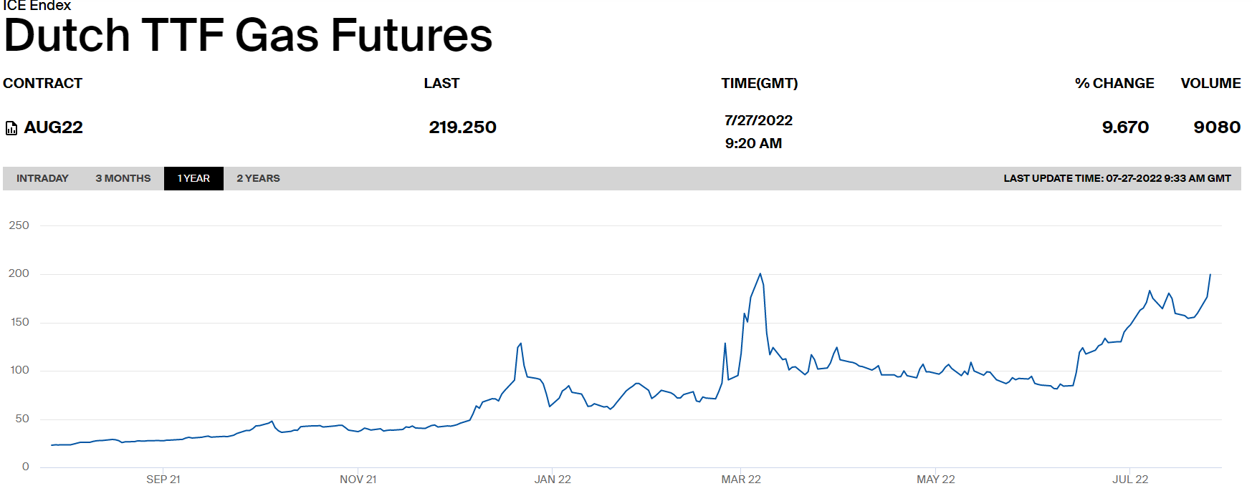
Task: Click the TIME(GMT) column header
Action: [x=759, y=83]
